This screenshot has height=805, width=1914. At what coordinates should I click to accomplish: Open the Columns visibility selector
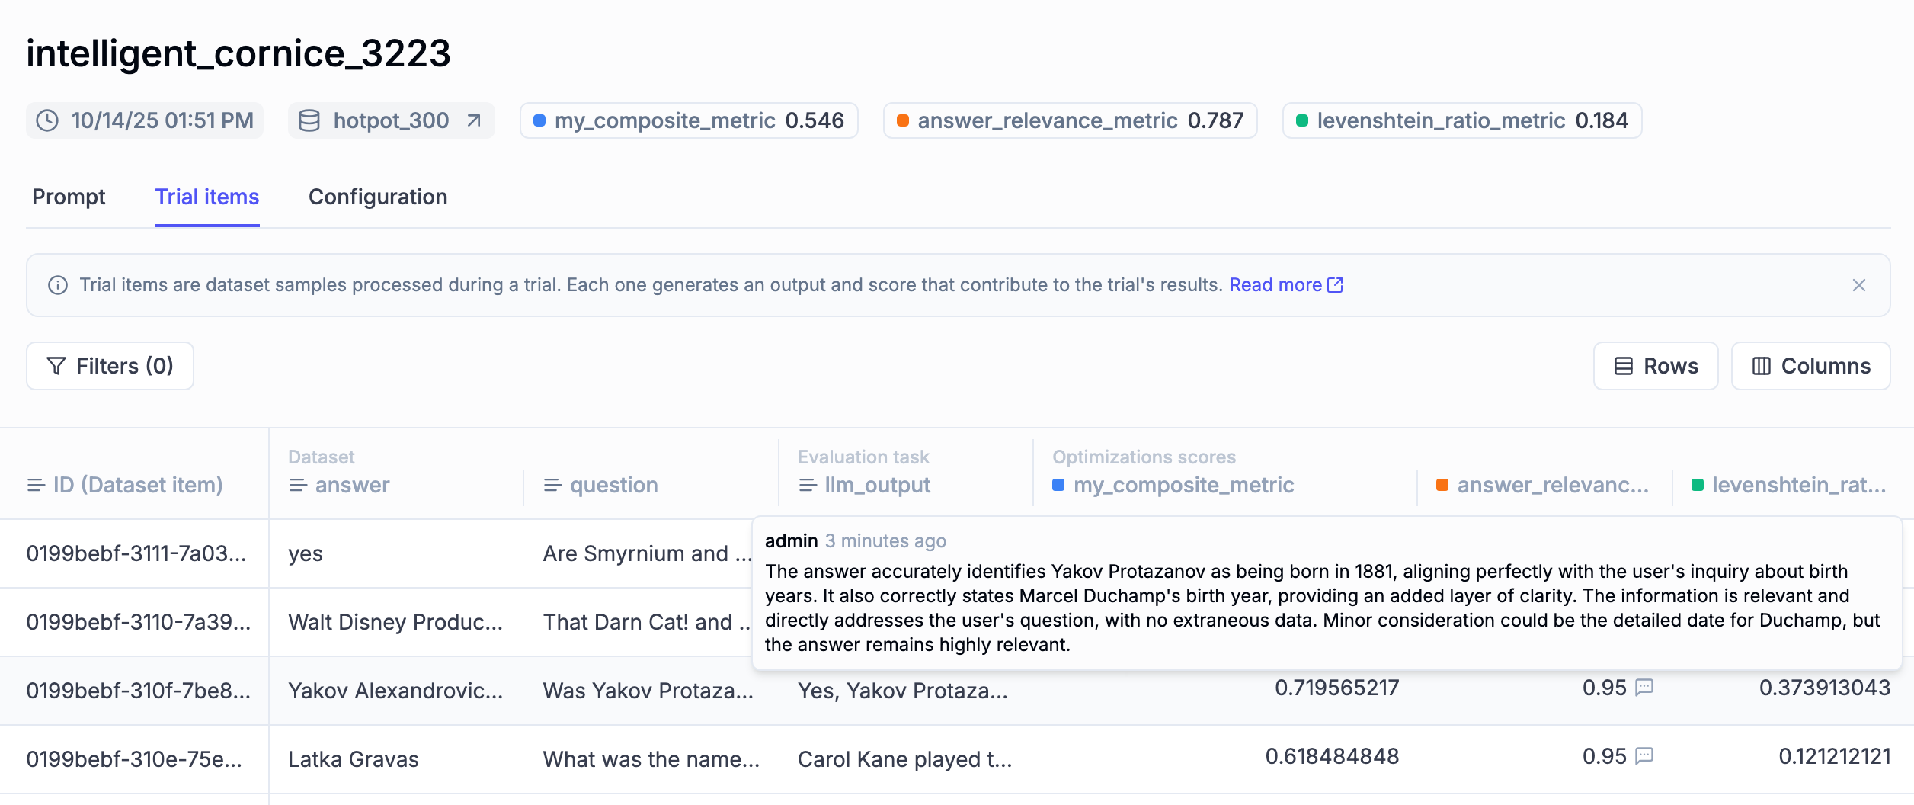click(1810, 366)
